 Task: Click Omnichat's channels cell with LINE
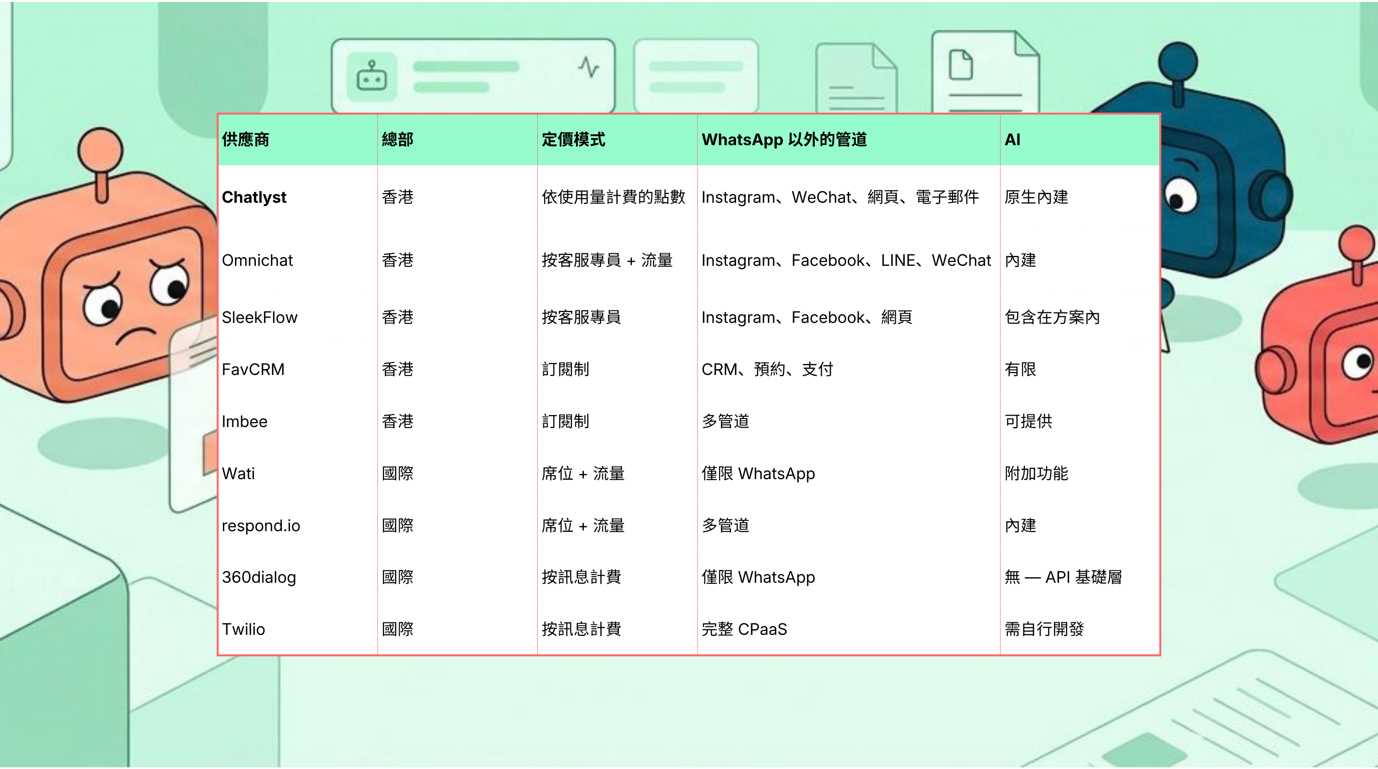point(849,260)
